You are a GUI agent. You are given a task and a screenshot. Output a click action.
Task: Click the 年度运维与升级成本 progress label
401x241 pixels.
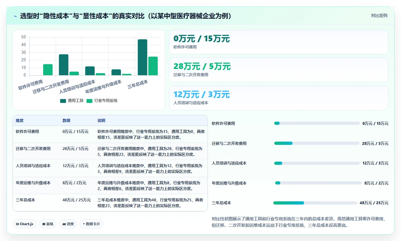(x=229, y=183)
